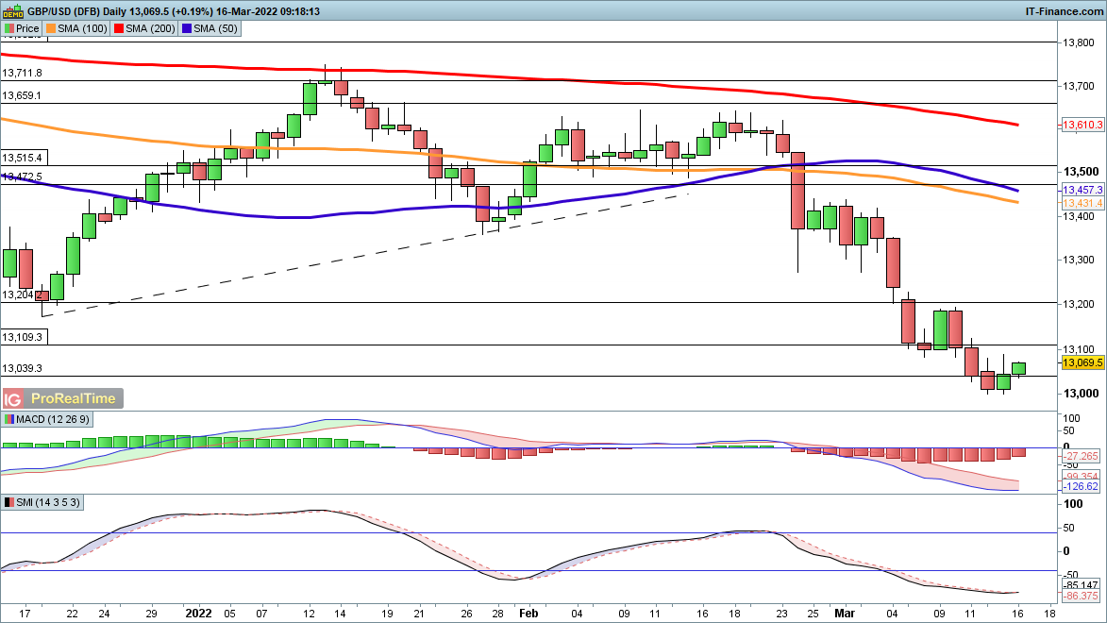The height and width of the screenshot is (623, 1107).
Task: Open the SMI (14 3 5 3) indicator settings label
Action: coord(48,503)
